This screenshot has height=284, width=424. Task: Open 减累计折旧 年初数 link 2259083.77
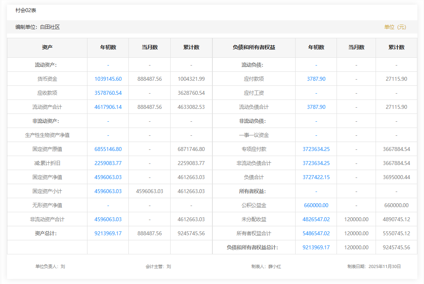click(108, 163)
